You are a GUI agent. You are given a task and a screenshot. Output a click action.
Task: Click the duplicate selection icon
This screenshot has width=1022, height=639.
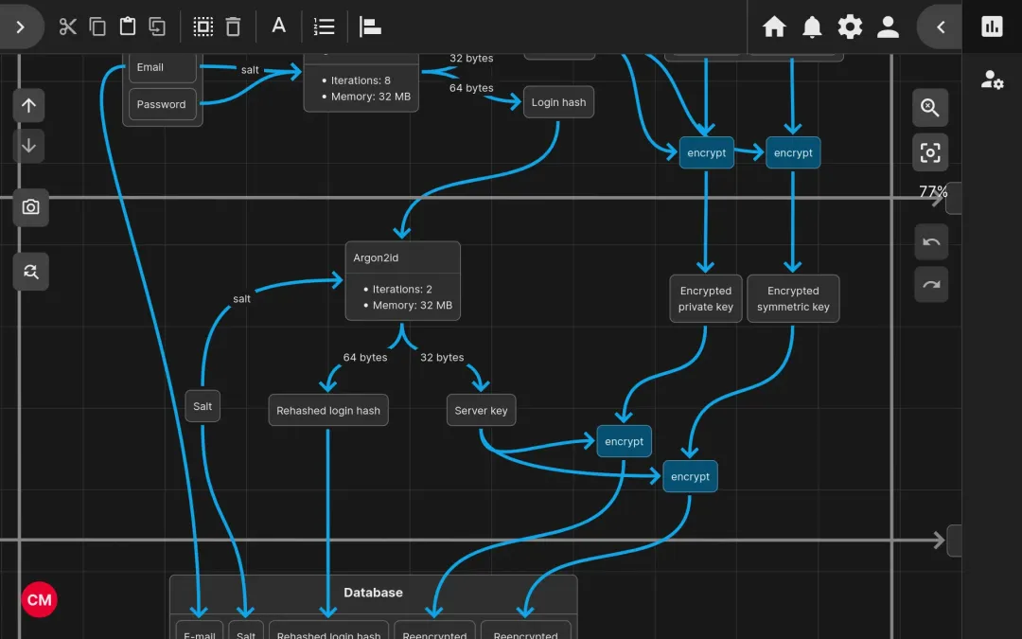pos(157,27)
